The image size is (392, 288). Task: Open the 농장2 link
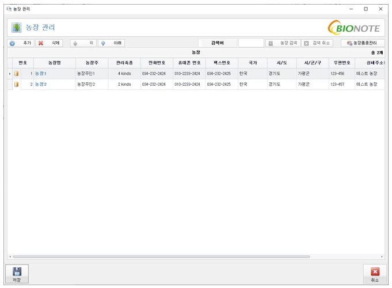tap(40, 84)
